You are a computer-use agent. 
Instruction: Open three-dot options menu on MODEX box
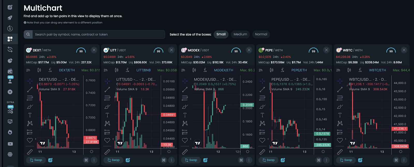pos(249,160)
